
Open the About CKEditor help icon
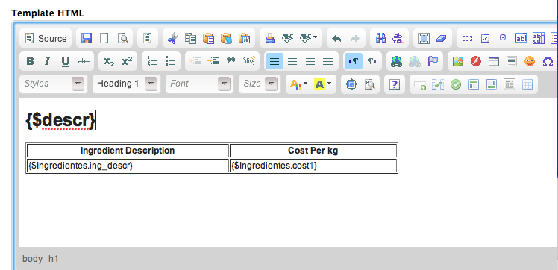click(x=395, y=84)
